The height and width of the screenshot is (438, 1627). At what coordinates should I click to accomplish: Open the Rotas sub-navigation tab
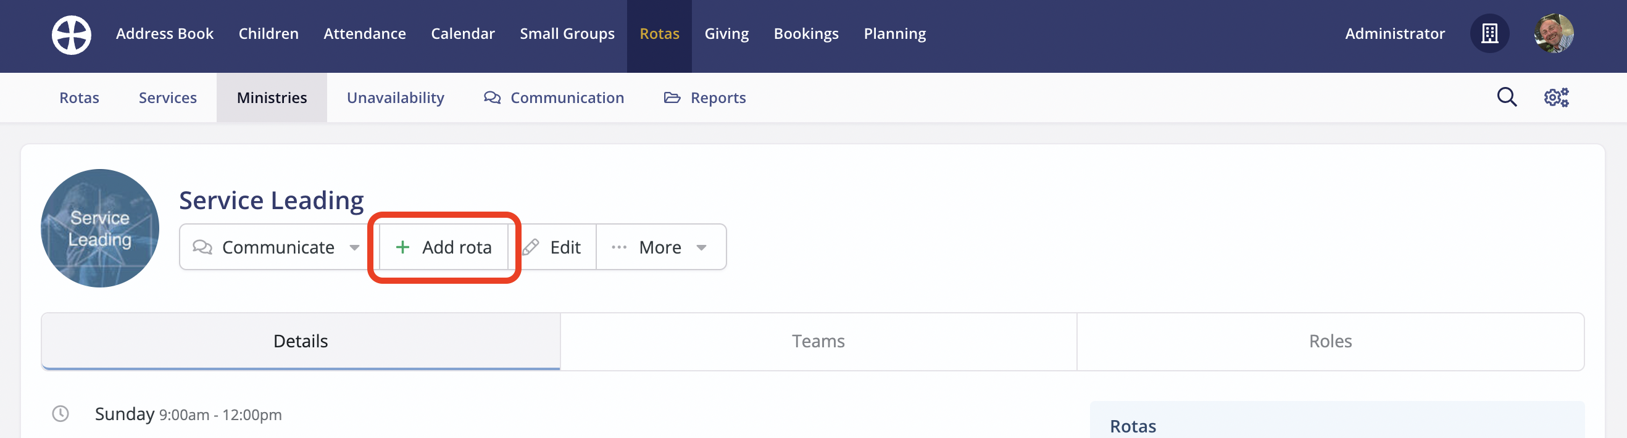click(x=79, y=98)
